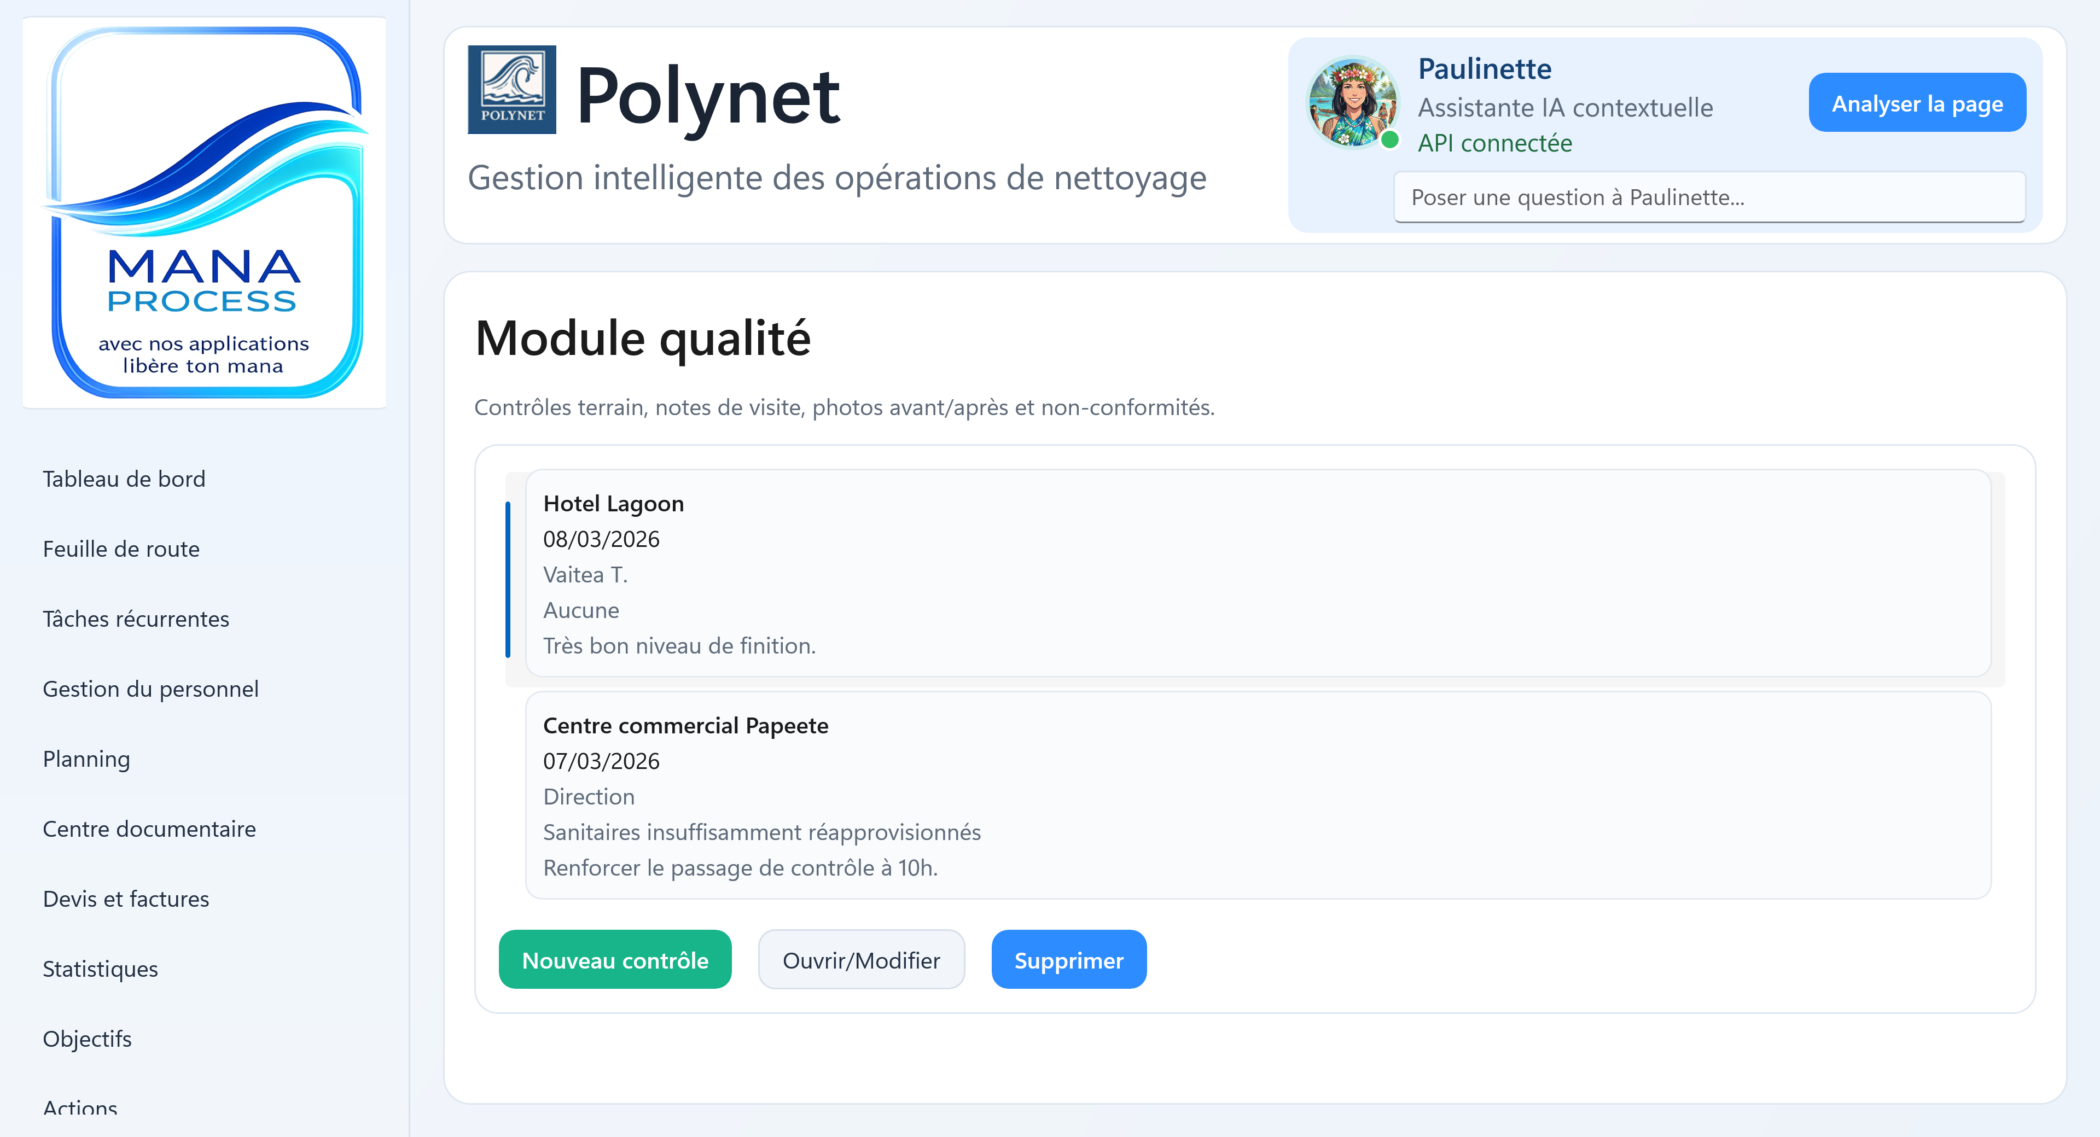Select the Centre commercial Papeete record

pyautogui.click(x=1257, y=796)
